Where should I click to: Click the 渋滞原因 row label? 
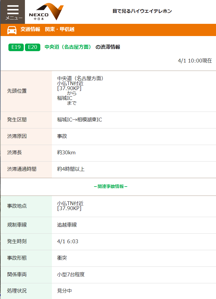(x=17, y=136)
